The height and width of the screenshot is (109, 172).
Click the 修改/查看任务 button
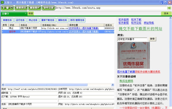click(x=77, y=20)
